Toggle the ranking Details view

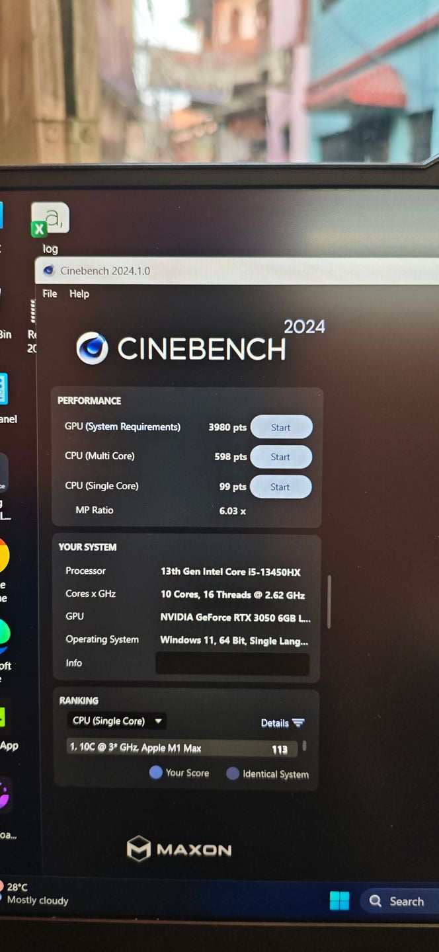282,723
